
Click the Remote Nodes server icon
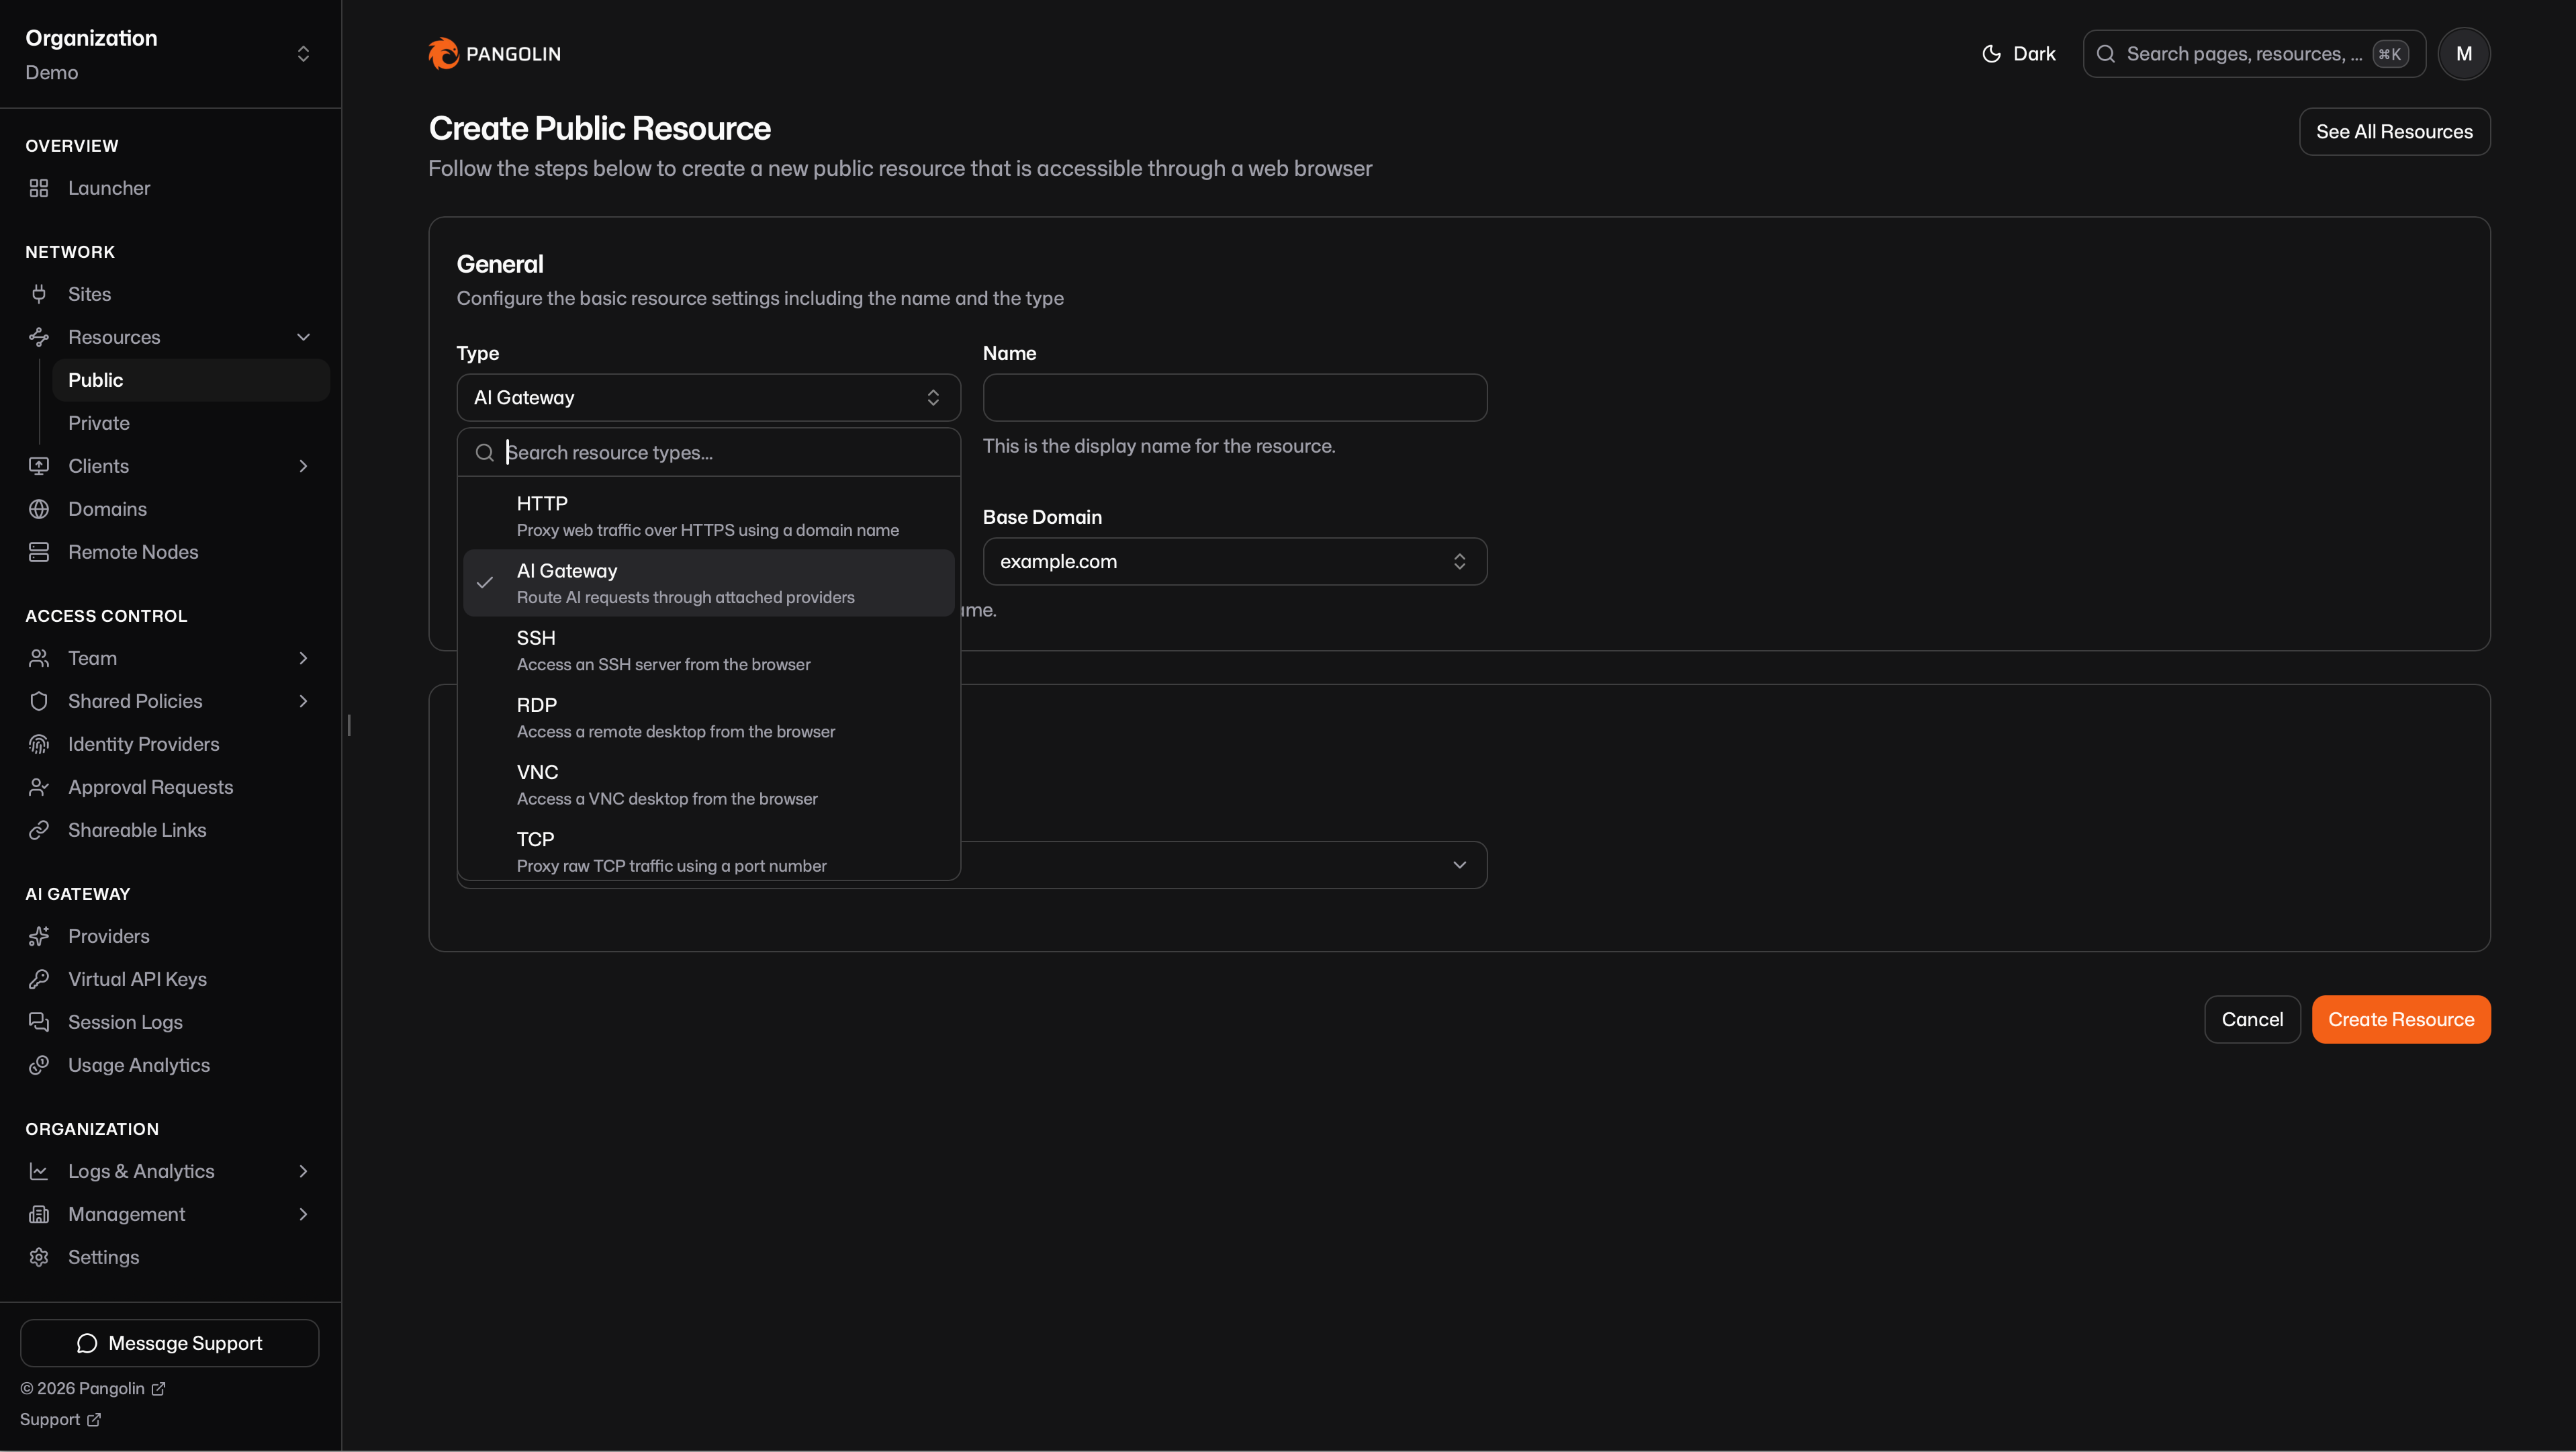pyautogui.click(x=39, y=552)
